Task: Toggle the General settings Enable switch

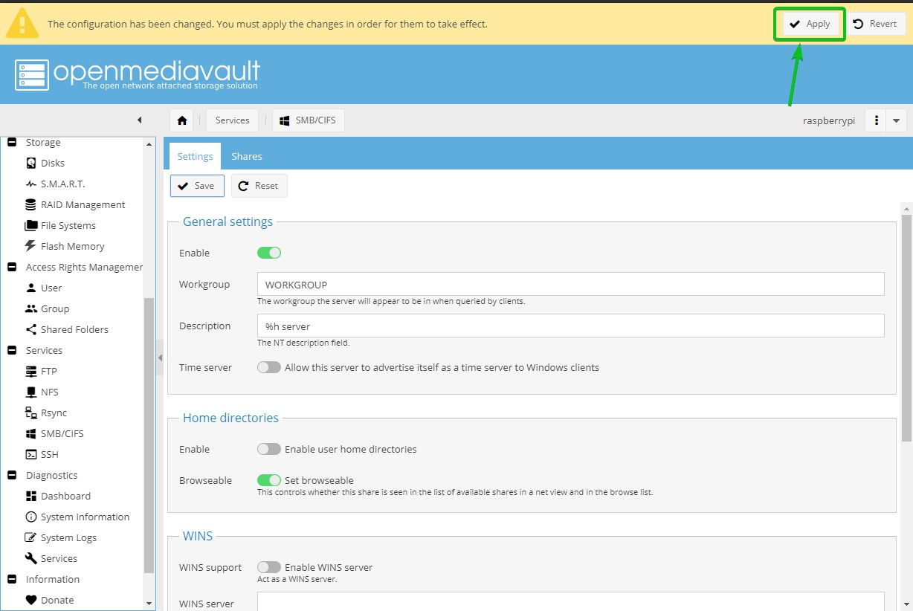Action: [x=269, y=253]
